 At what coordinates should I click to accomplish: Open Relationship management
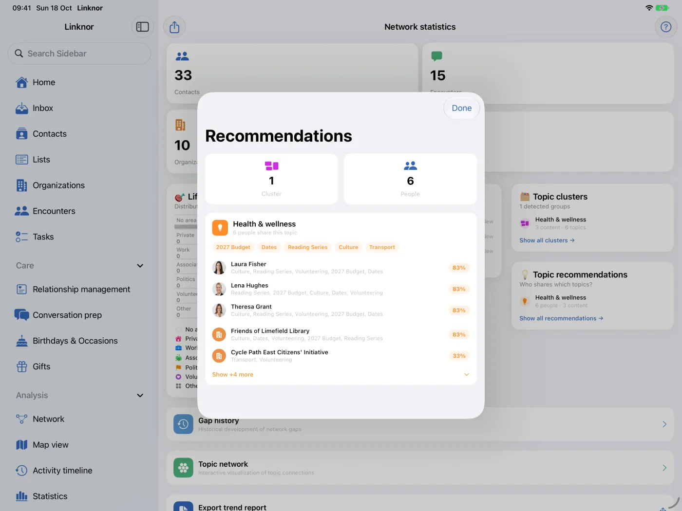click(x=79, y=289)
